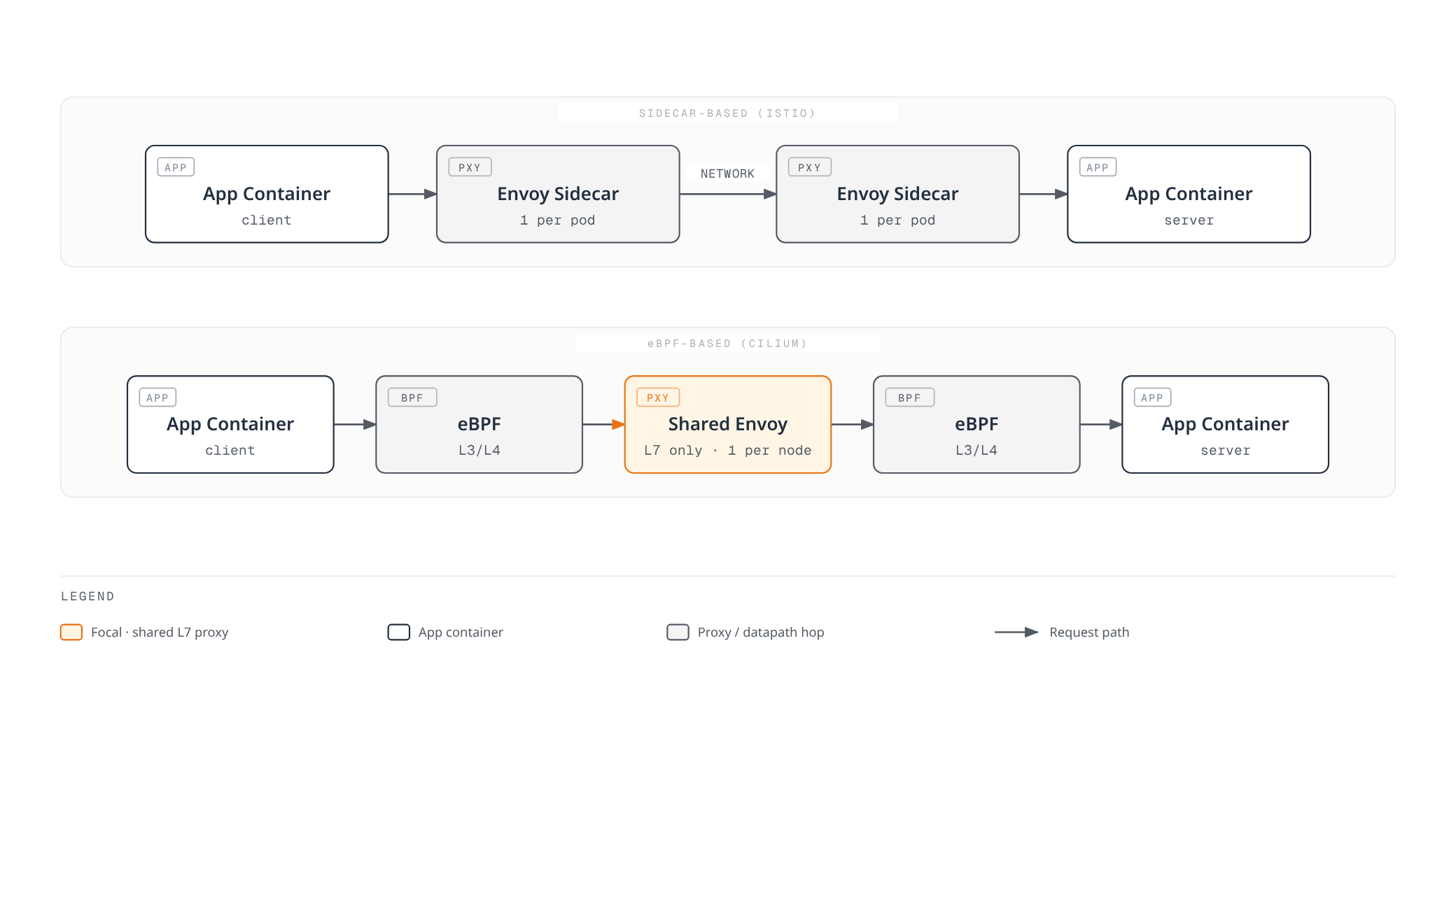Image resolution: width=1456 pixels, height=911 pixels.
Task: Click the 'Proxy / datapath hop' legend label
Action: (761, 632)
